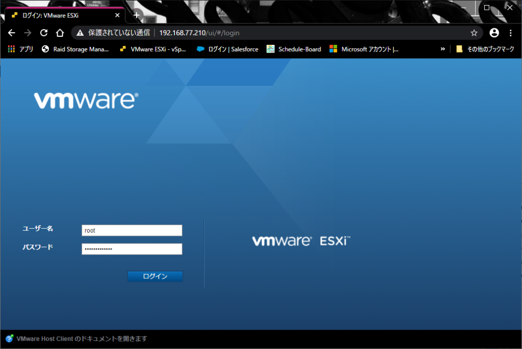Click the browser forward arrow
This screenshot has width=522, height=349.
coord(28,33)
